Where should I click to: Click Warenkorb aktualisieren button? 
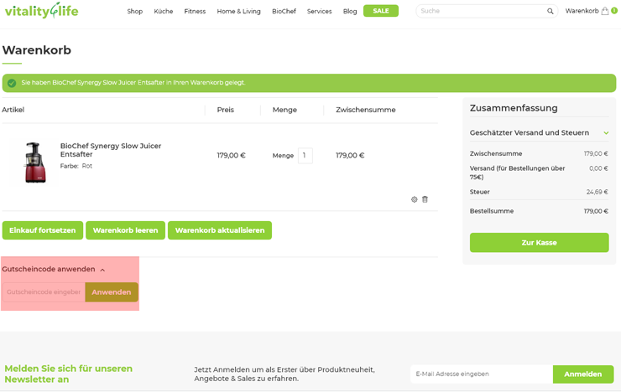tap(220, 230)
